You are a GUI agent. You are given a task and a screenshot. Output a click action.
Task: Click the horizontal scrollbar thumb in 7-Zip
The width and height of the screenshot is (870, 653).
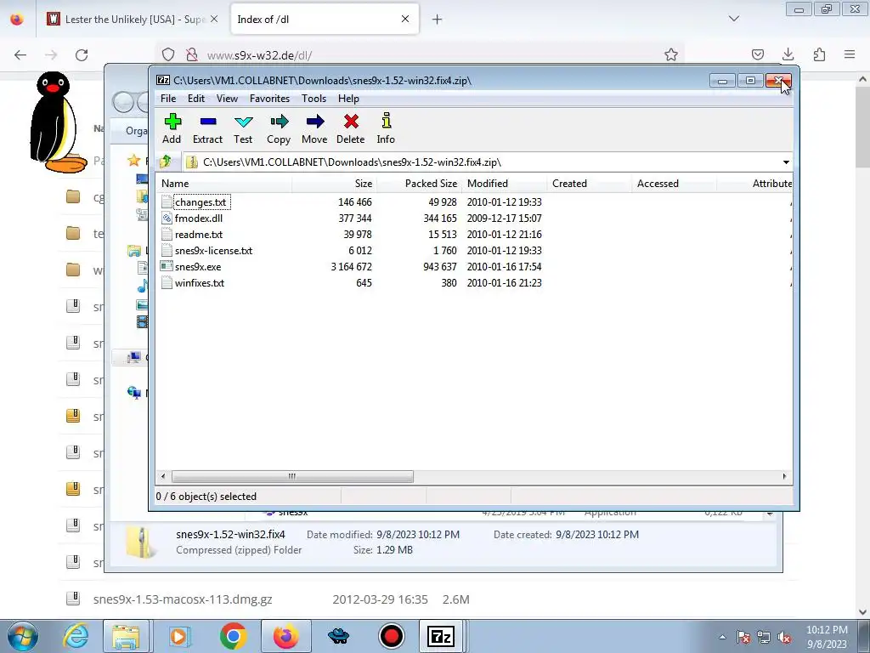pyautogui.click(x=292, y=476)
